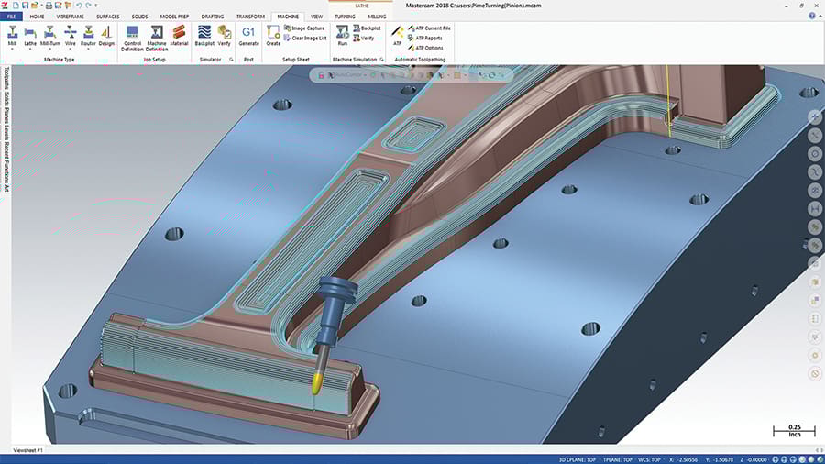Screen dimensions: 825x464
Task: Click Verify in Machine Simulation group
Action: [x=364, y=38]
